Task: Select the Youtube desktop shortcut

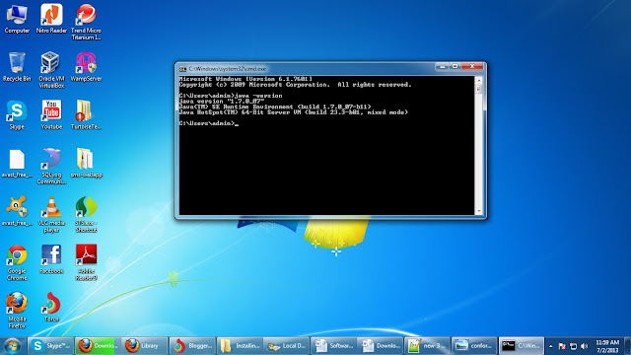Action: 51,115
